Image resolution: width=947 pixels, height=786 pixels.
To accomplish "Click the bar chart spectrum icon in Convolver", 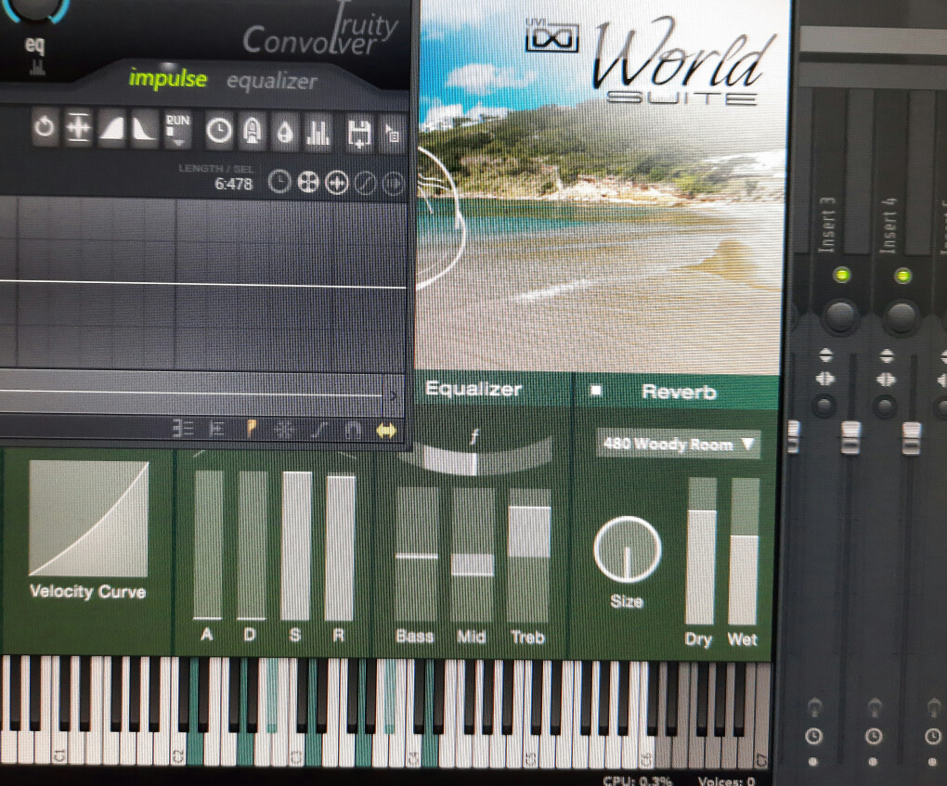I will pyautogui.click(x=318, y=132).
